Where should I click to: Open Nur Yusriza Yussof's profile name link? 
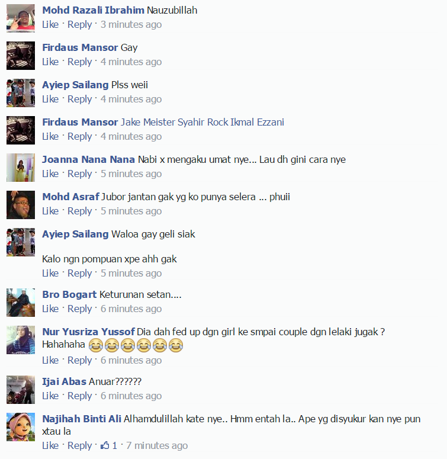(89, 332)
